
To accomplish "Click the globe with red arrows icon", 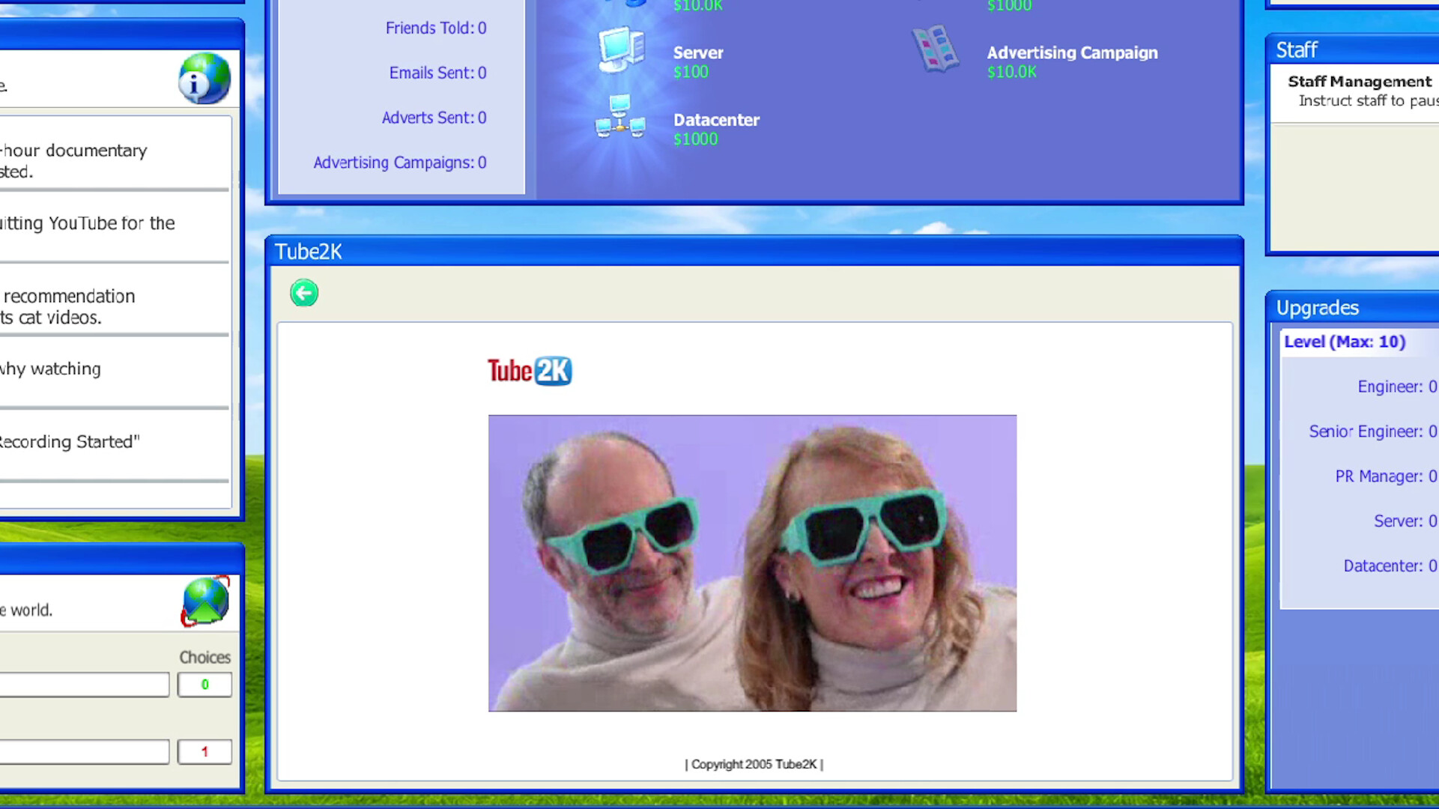I will (x=205, y=601).
